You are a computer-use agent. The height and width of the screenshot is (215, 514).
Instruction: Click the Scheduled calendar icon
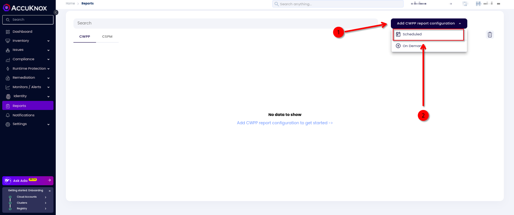[398, 34]
